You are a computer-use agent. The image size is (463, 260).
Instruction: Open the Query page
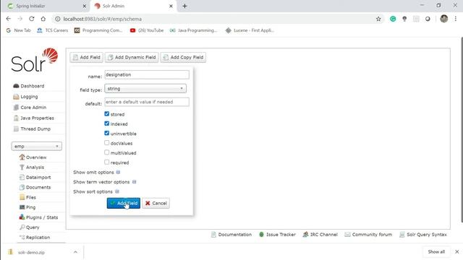click(29, 227)
